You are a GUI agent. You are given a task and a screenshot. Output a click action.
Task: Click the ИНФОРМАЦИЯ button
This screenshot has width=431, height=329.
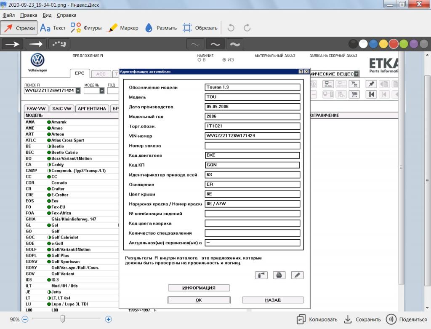(x=199, y=288)
